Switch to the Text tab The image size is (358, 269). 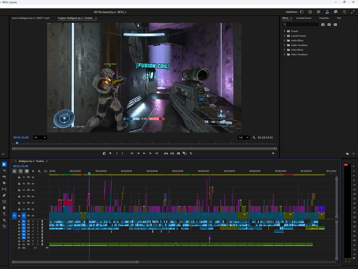(339, 18)
